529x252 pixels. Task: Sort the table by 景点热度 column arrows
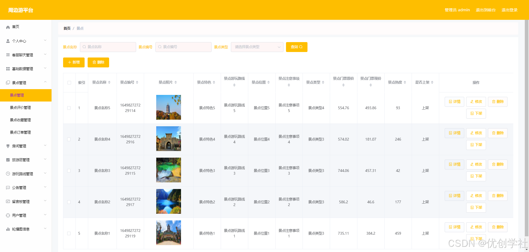point(405,82)
